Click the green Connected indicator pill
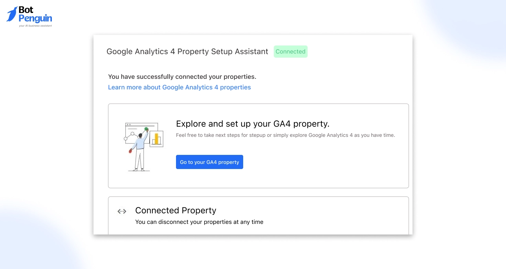 pos(291,51)
